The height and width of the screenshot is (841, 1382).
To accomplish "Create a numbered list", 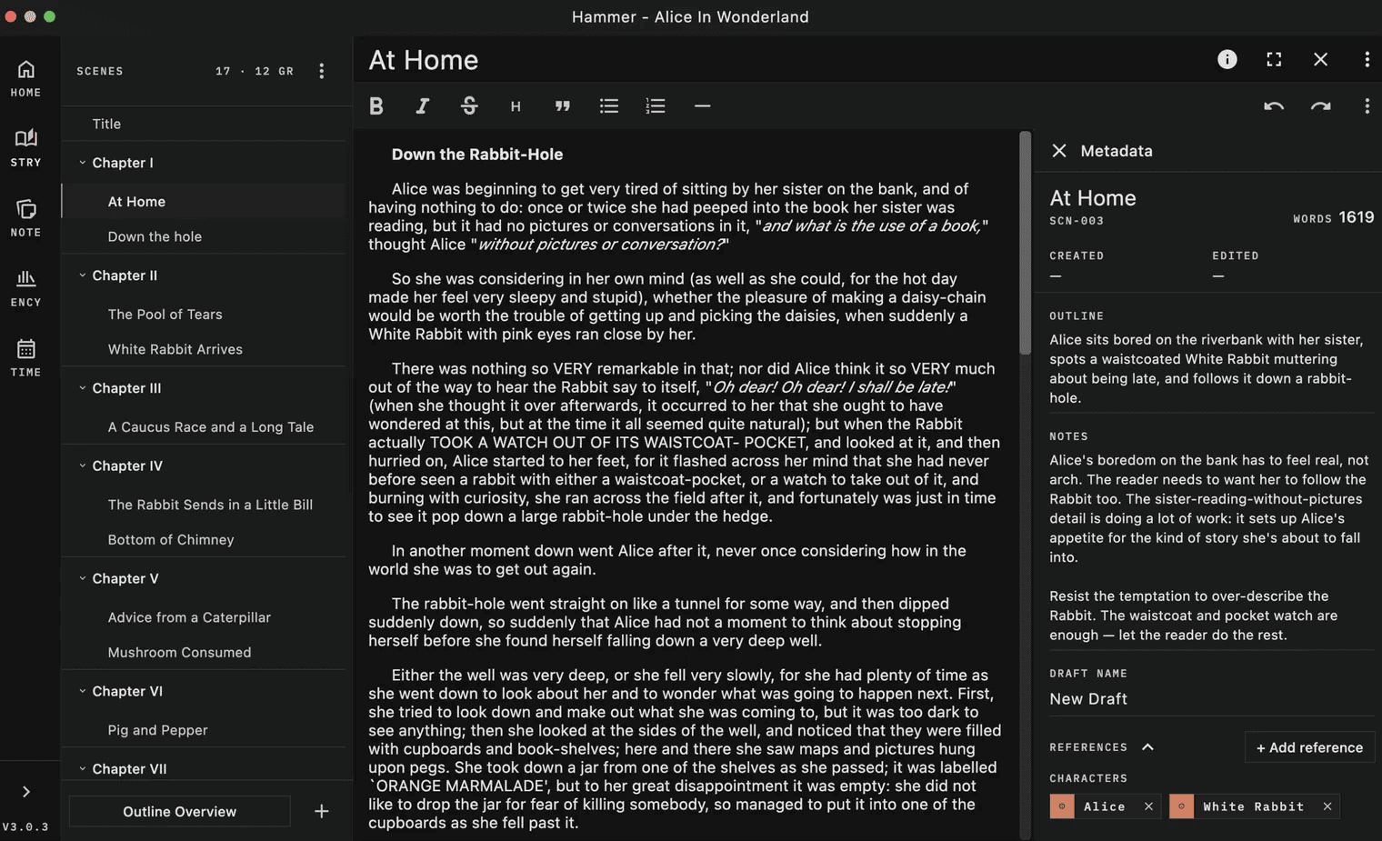I will pyautogui.click(x=656, y=106).
